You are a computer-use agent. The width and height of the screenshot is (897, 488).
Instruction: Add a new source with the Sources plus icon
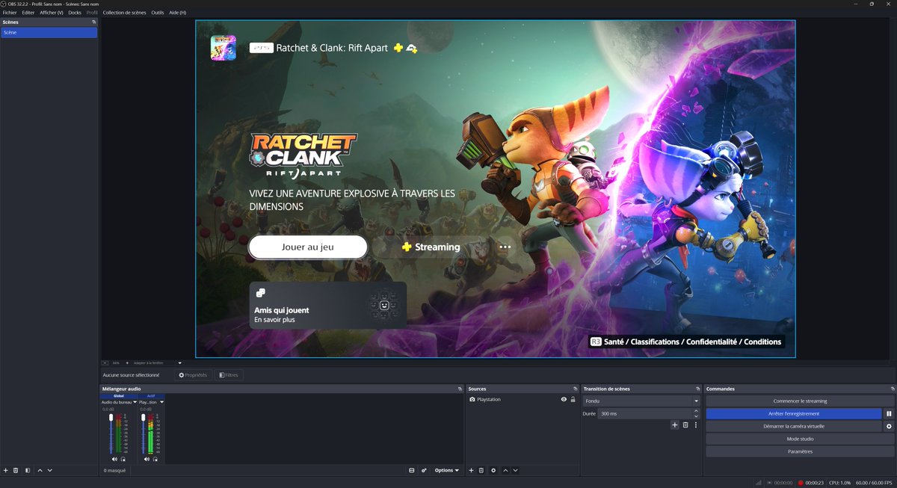471,470
